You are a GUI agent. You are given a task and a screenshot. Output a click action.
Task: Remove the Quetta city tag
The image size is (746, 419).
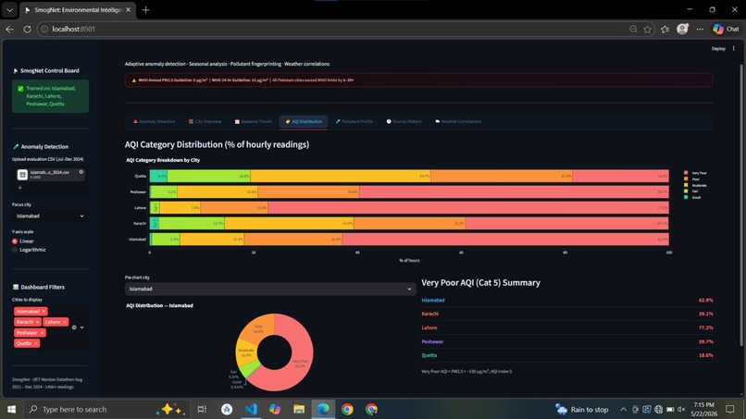click(36, 343)
